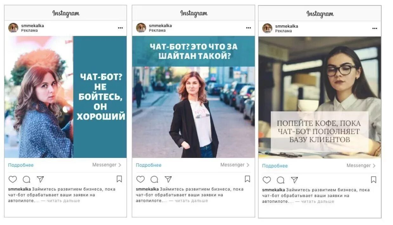Screen dimensions: 393x225
Task: Click the Подробнее link on middle post
Action: (x=149, y=165)
